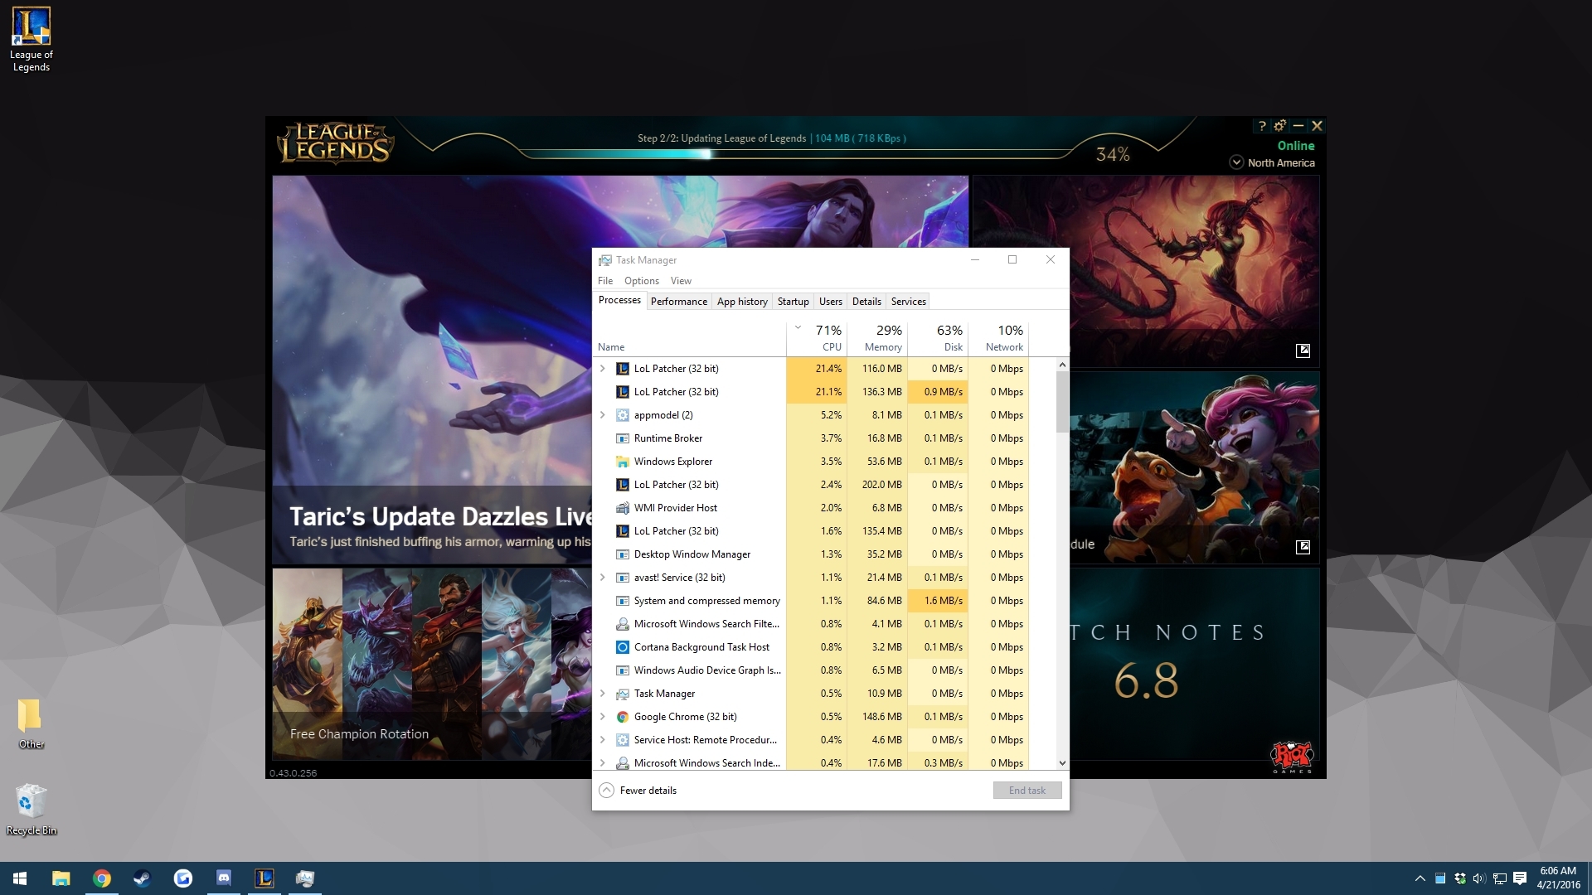This screenshot has width=1592, height=895.
Task: Show hidden system tray icons
Action: (1420, 878)
